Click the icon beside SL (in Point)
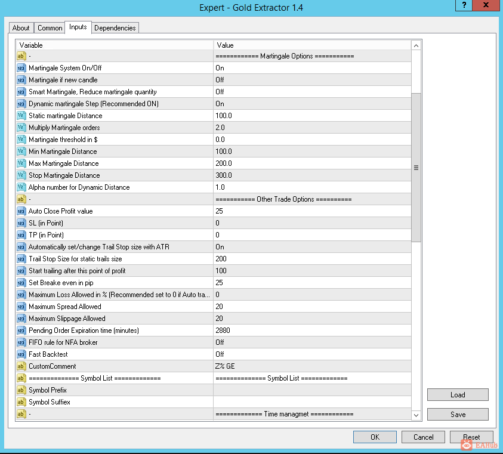Image resolution: width=503 pixels, height=454 pixels. (x=21, y=223)
